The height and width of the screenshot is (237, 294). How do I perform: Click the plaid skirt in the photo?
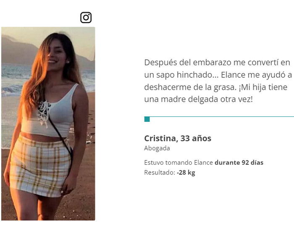pyautogui.click(x=41, y=166)
